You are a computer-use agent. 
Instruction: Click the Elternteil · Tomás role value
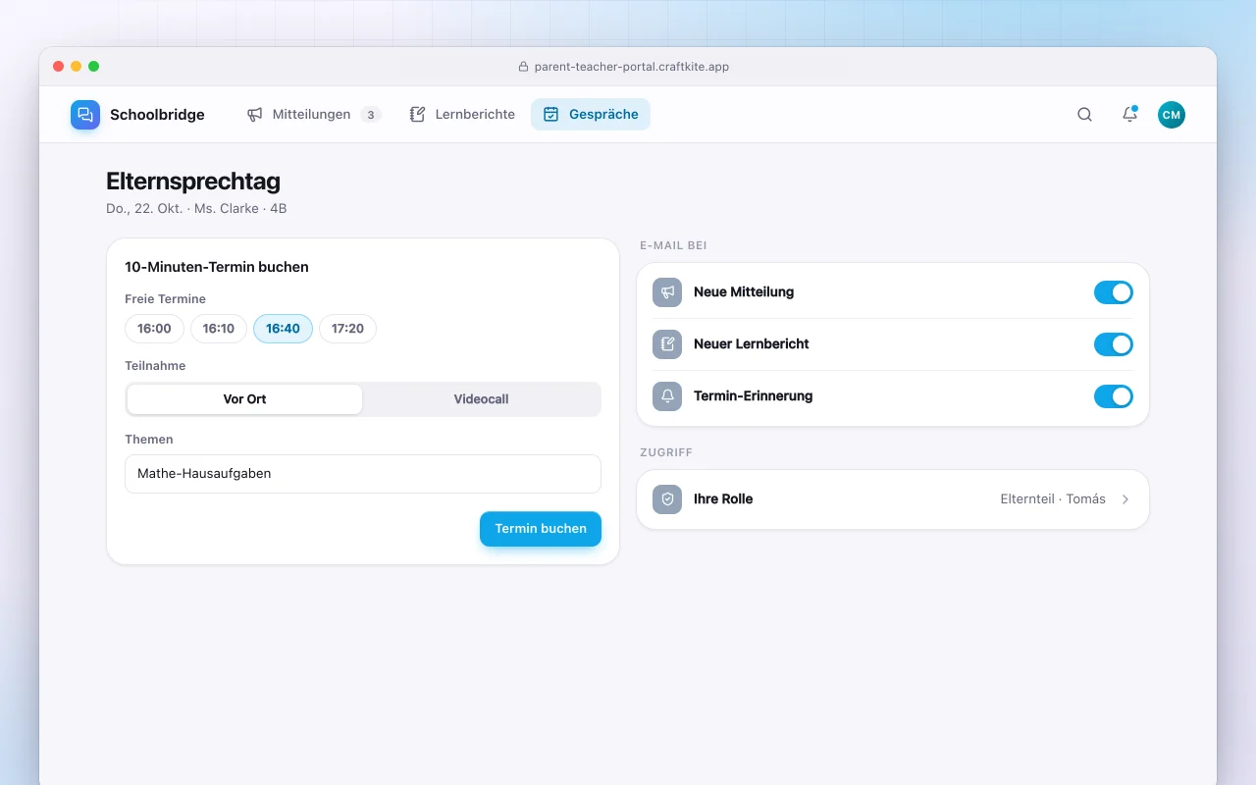point(1053,499)
